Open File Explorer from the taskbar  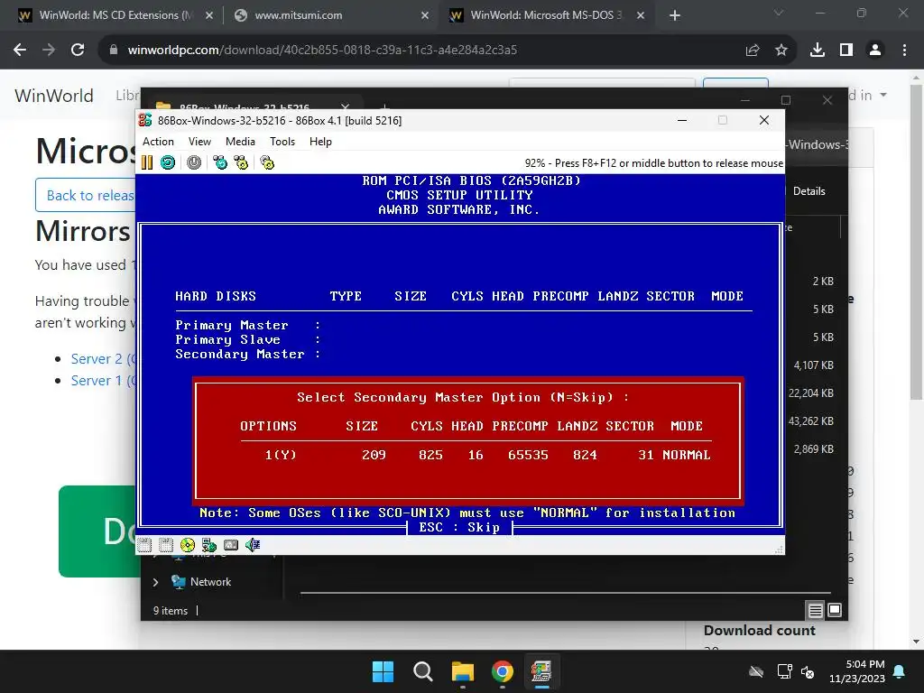coord(463,671)
